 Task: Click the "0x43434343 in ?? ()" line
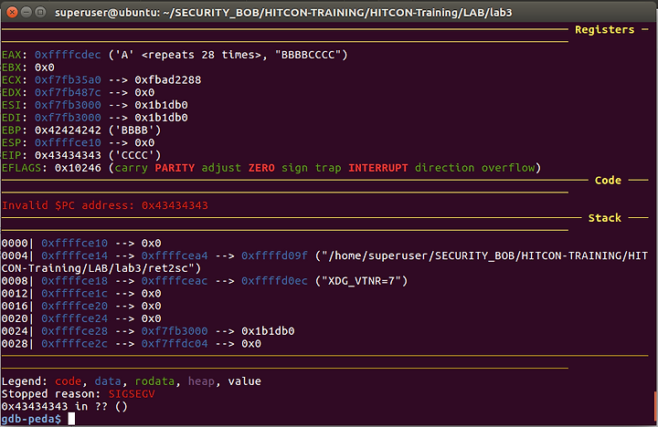coord(64,407)
